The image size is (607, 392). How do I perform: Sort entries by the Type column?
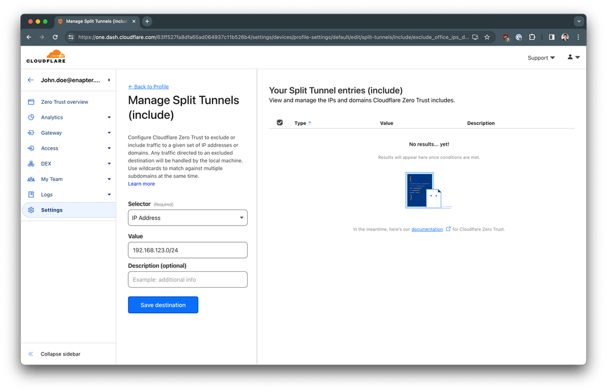[x=302, y=123]
